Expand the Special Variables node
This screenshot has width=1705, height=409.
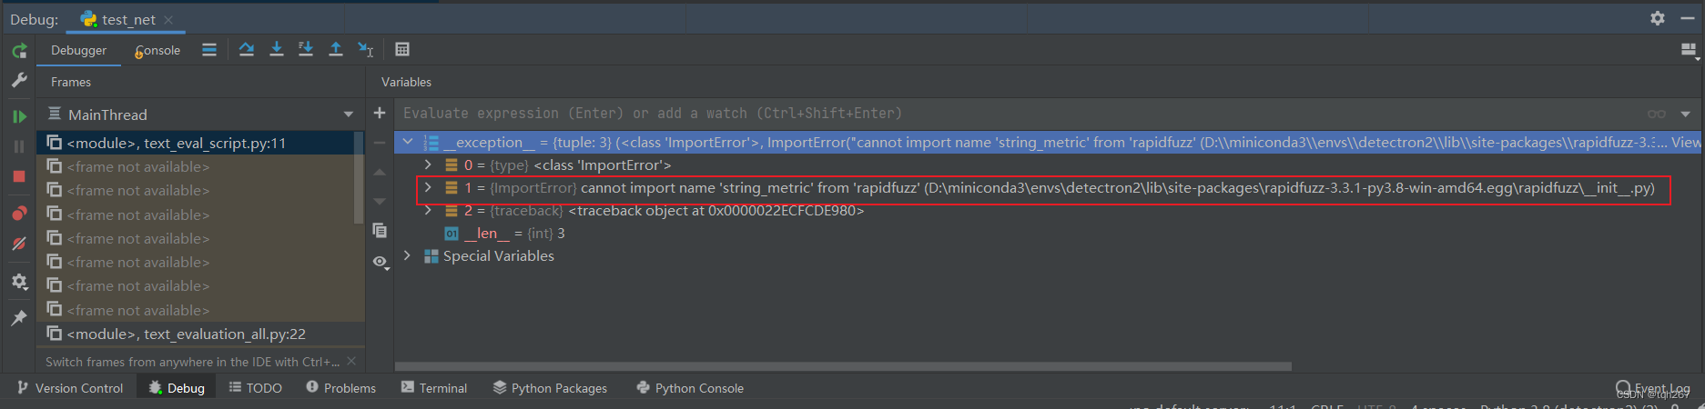click(x=407, y=255)
